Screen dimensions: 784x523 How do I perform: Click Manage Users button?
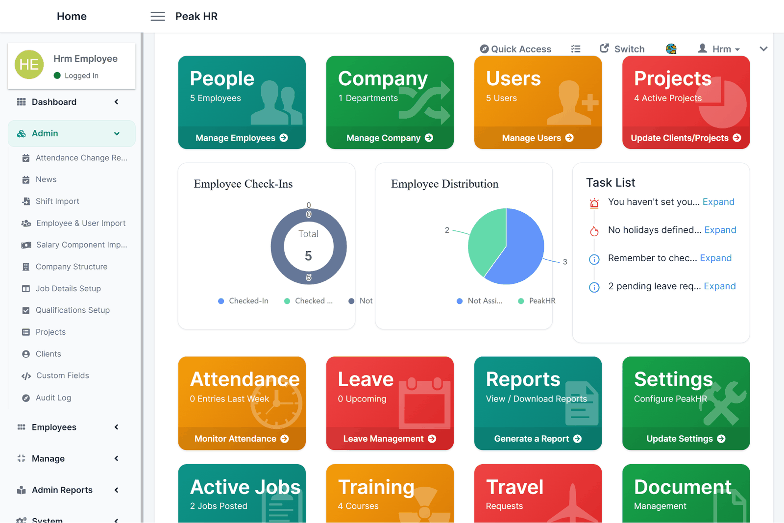(538, 138)
